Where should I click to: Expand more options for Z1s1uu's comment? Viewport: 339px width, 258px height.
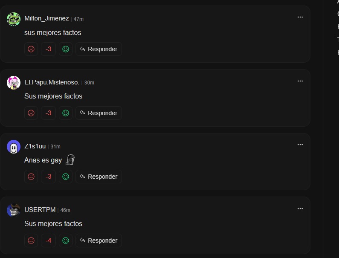coord(300,145)
